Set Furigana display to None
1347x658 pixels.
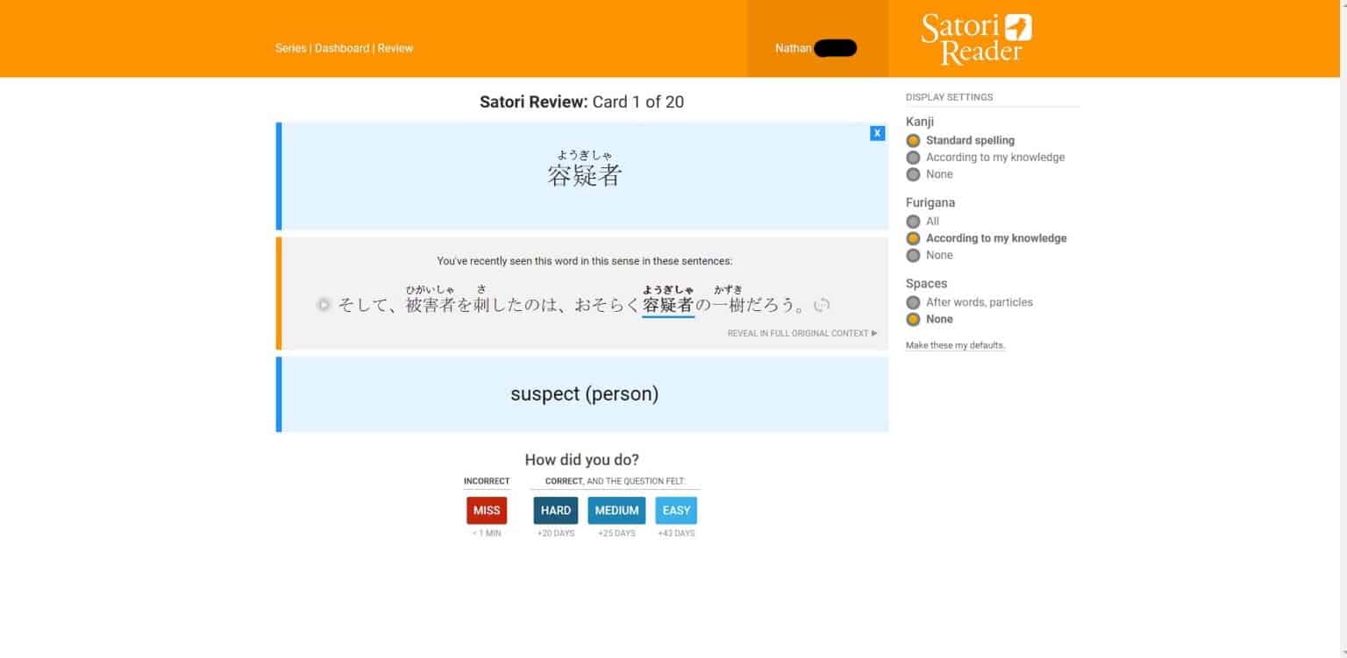click(x=913, y=255)
